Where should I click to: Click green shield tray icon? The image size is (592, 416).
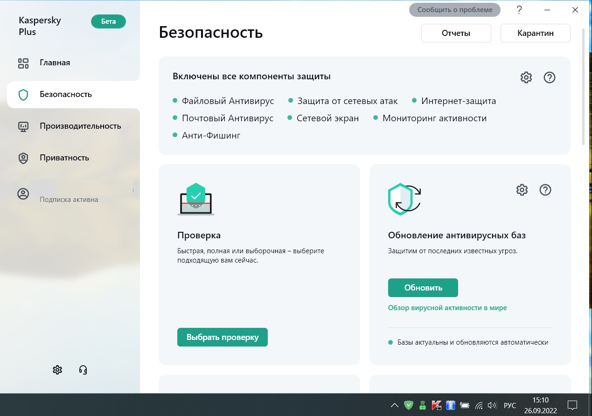409,405
